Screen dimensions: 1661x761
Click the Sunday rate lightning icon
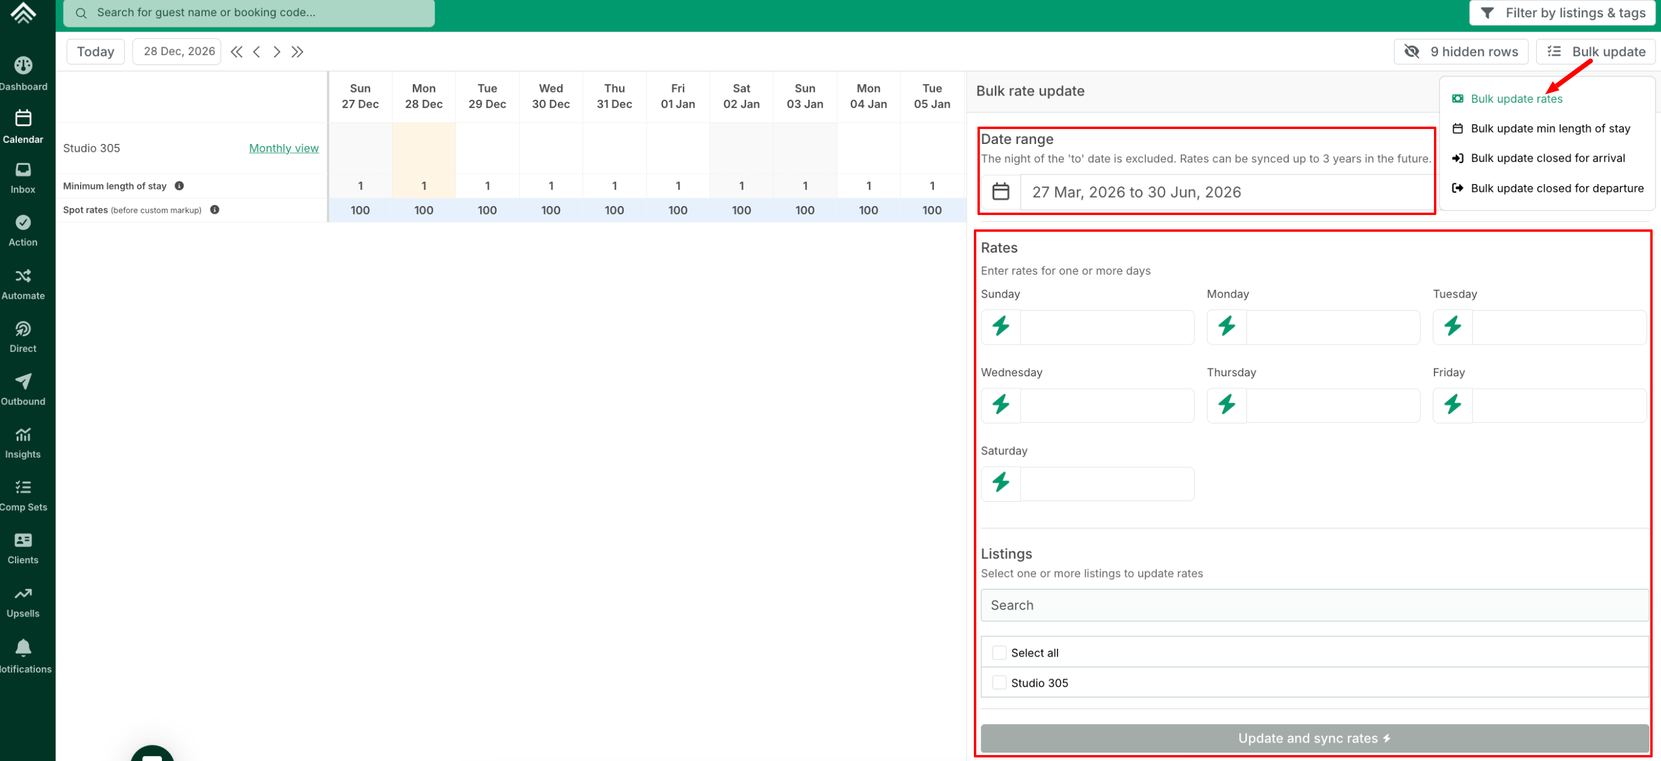click(1000, 326)
